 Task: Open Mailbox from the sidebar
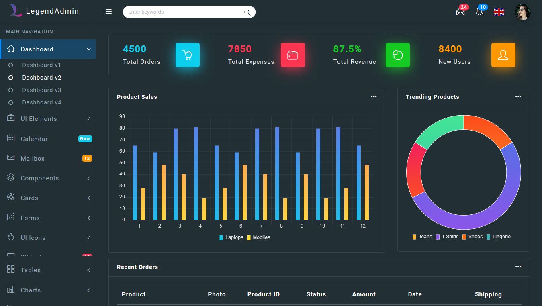point(33,159)
